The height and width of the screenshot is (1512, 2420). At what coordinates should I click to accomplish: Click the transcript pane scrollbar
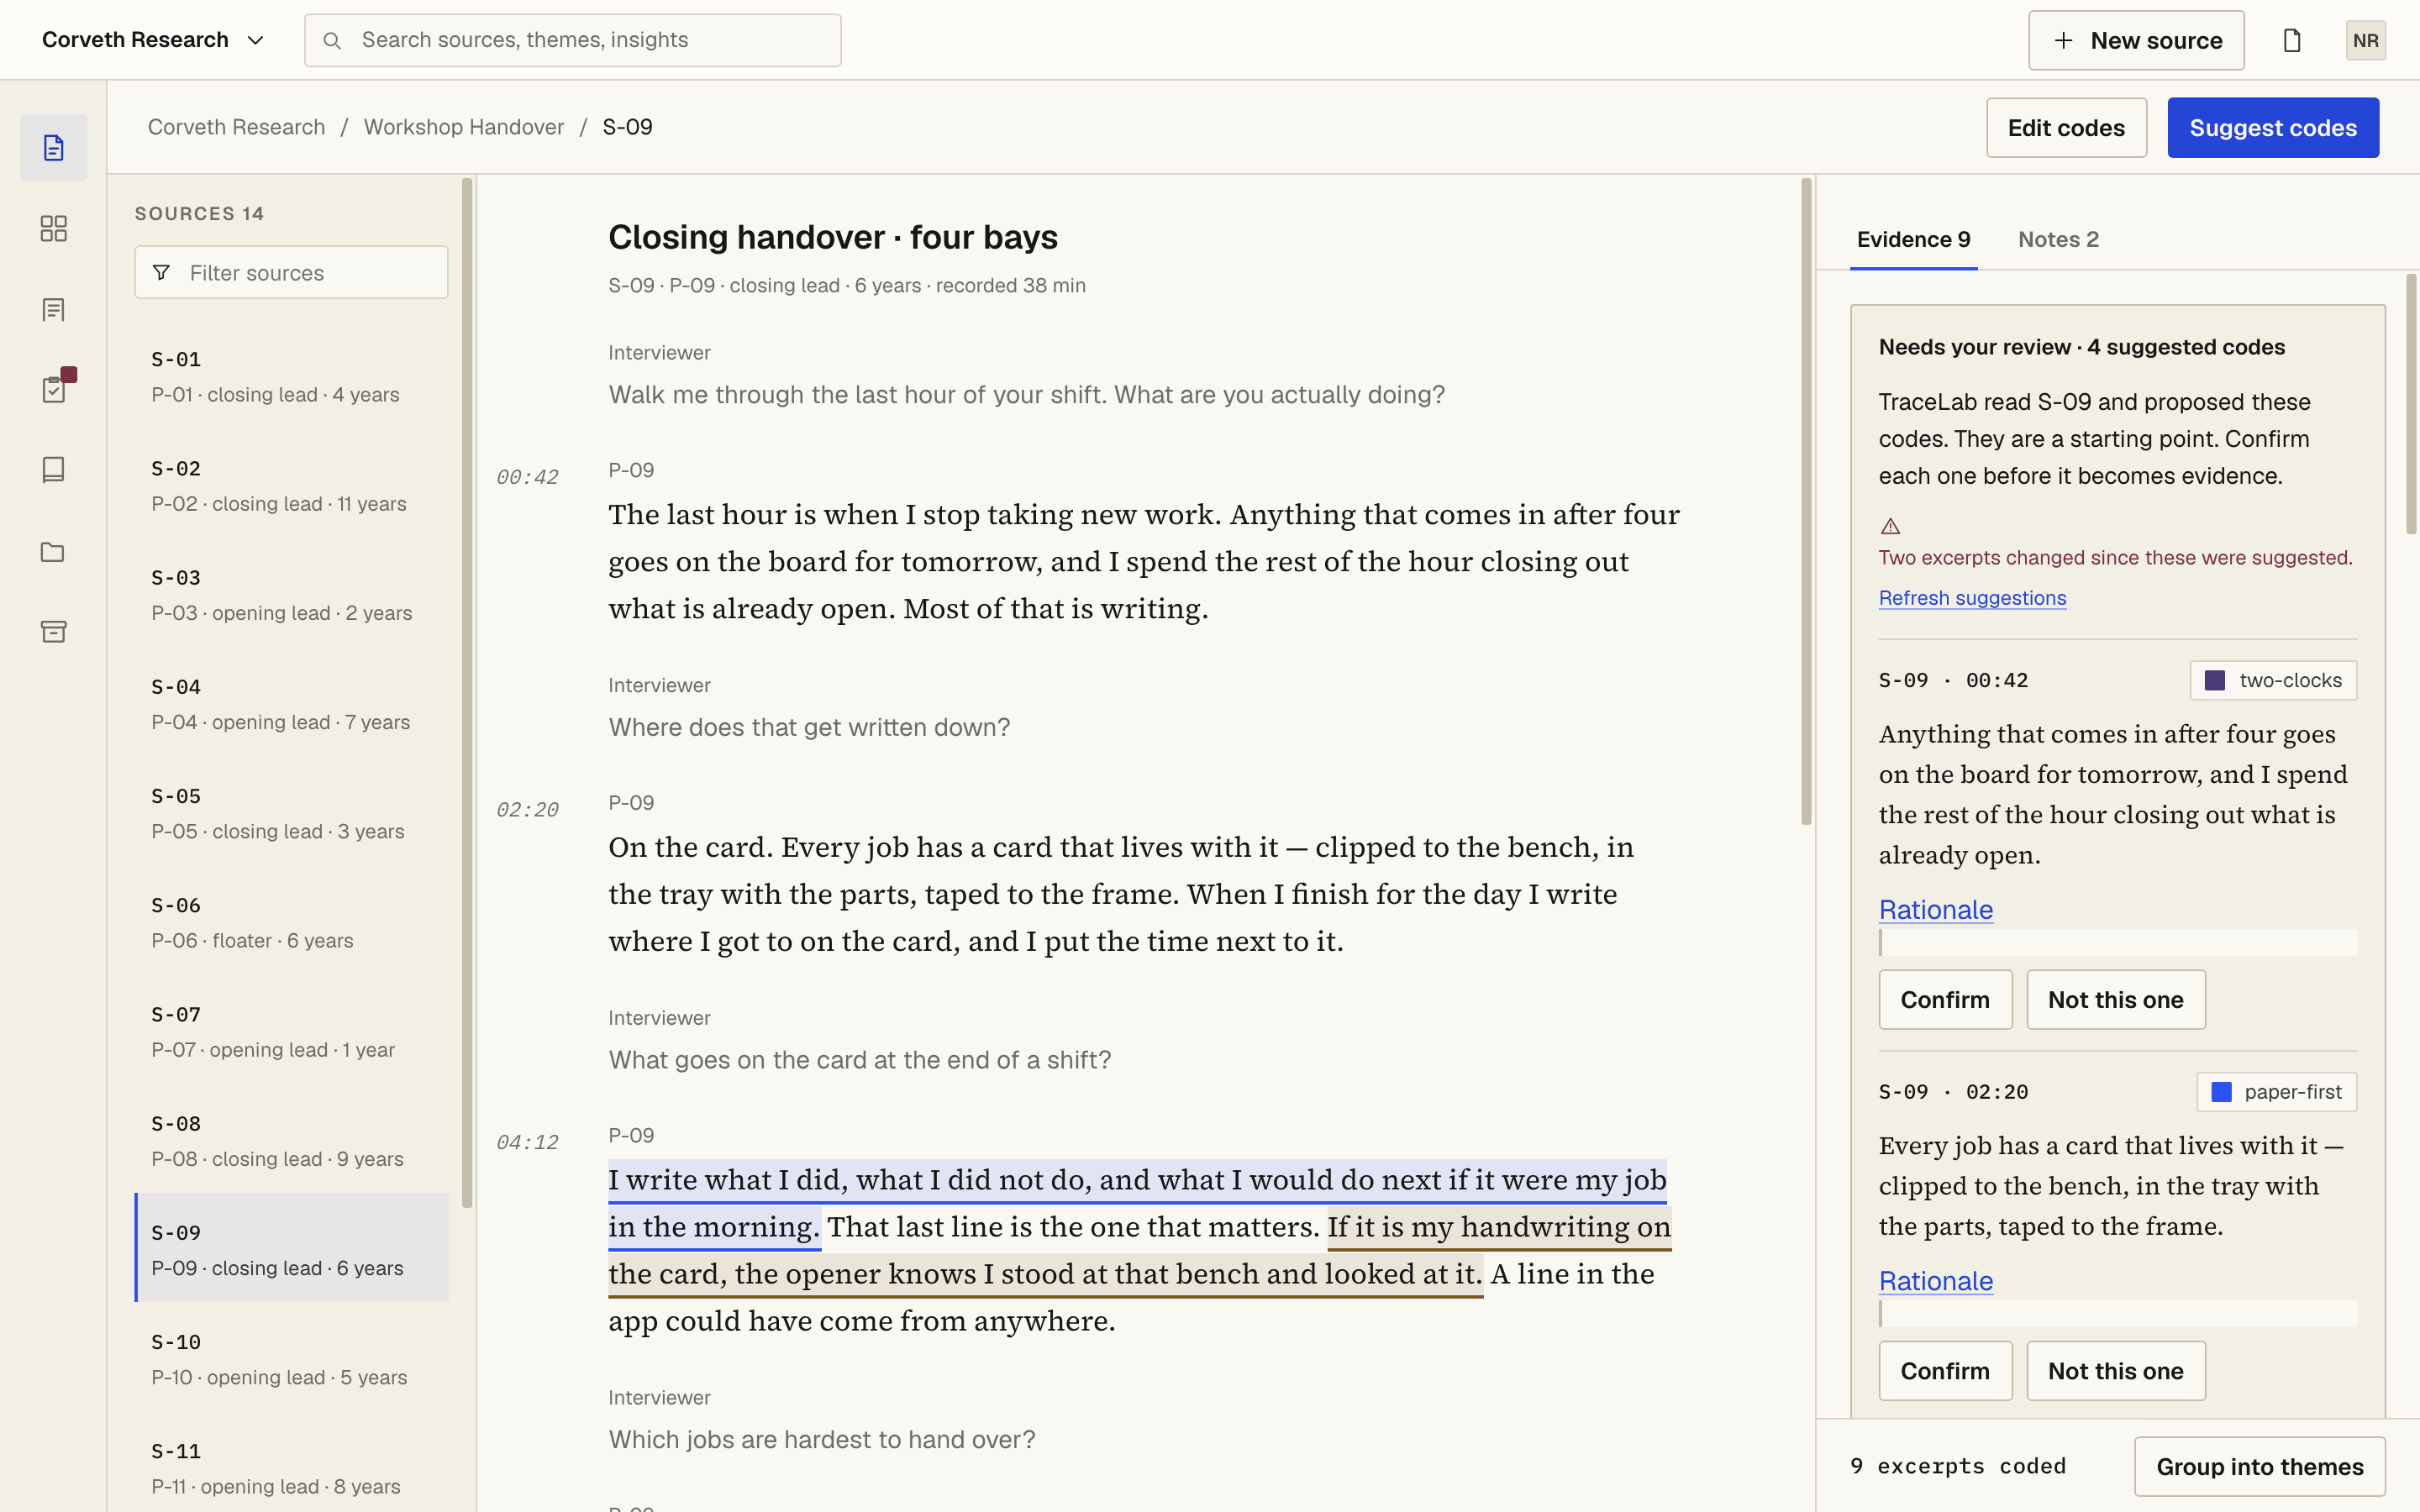[1806, 502]
